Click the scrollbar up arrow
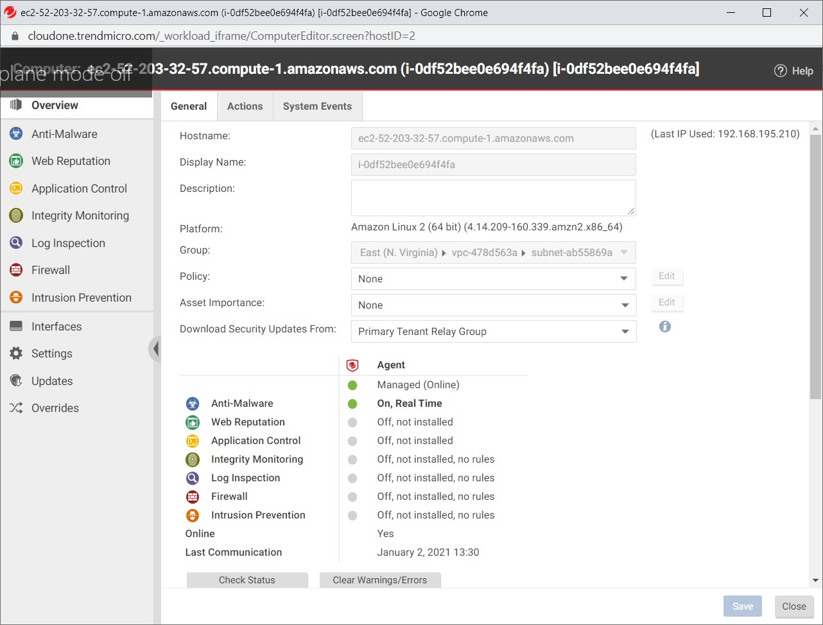 point(816,129)
